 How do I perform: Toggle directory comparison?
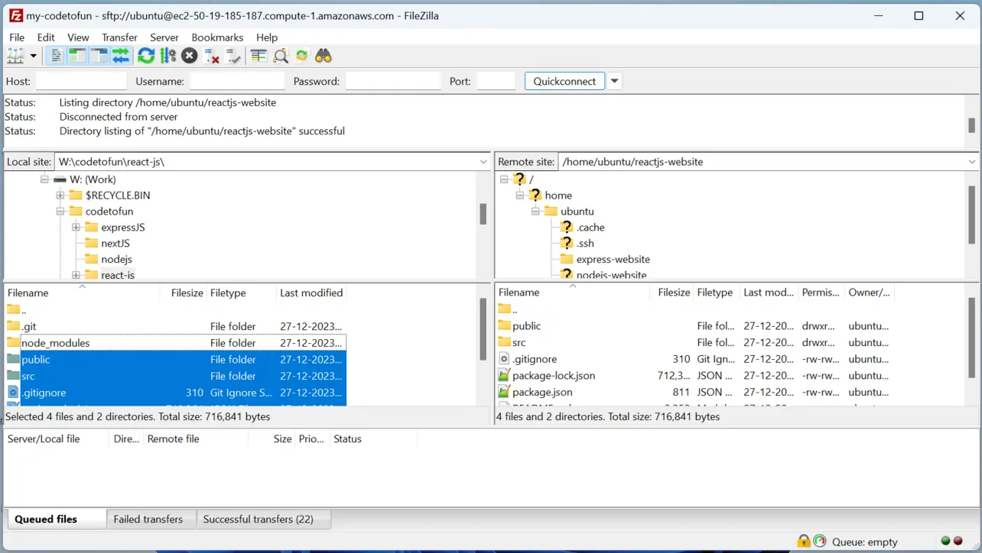tap(281, 56)
